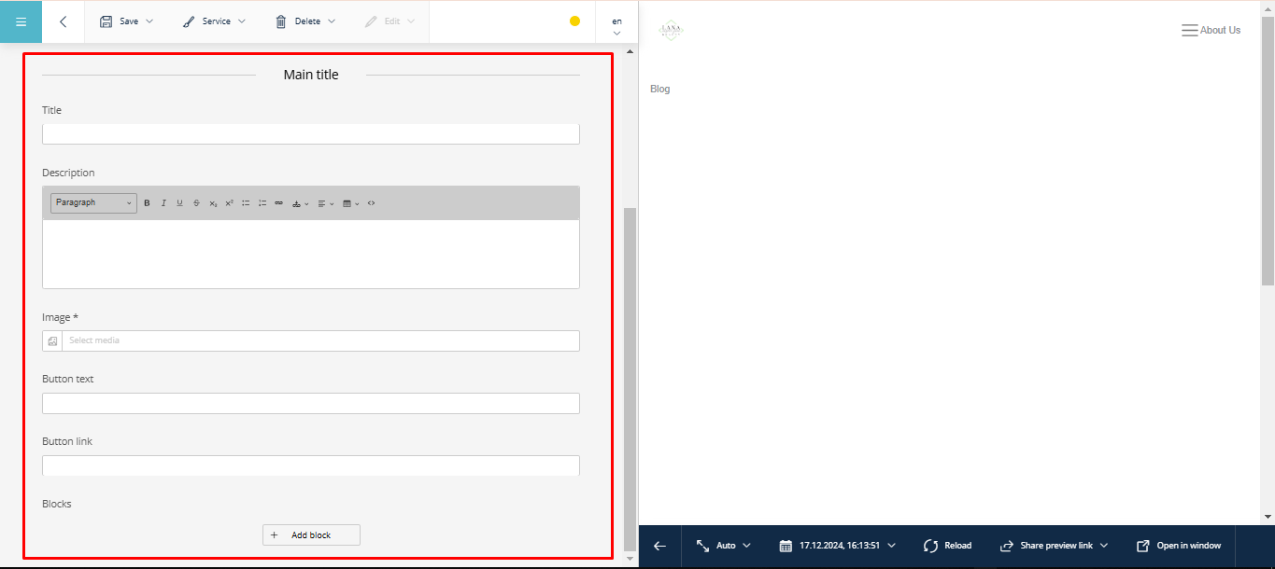
Task: Toggle underline formatting in Description editor
Action: point(180,203)
